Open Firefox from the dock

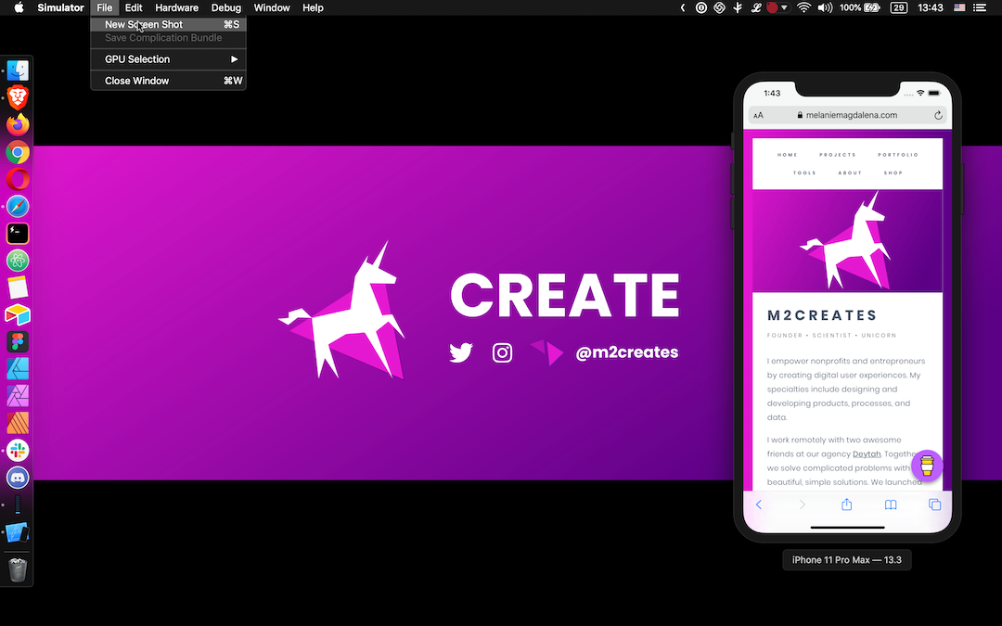[x=18, y=124]
